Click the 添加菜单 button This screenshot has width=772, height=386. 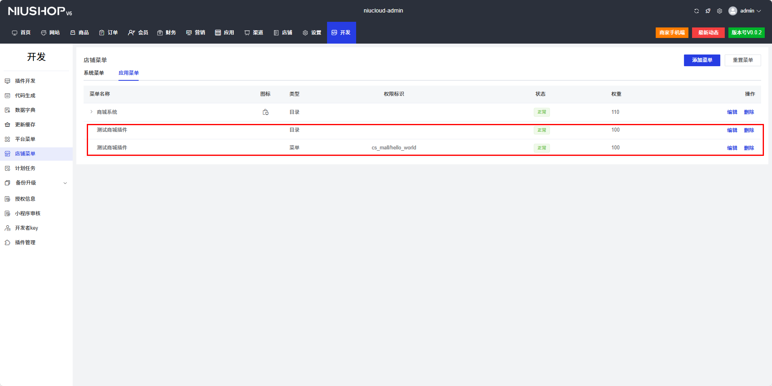702,60
